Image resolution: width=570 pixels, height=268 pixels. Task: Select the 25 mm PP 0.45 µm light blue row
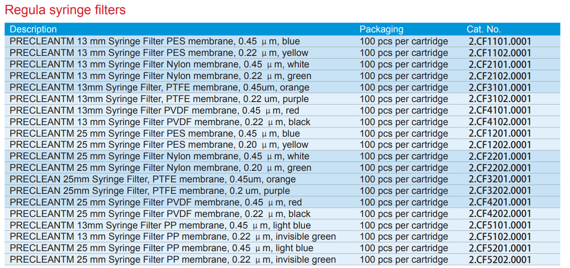point(161,248)
